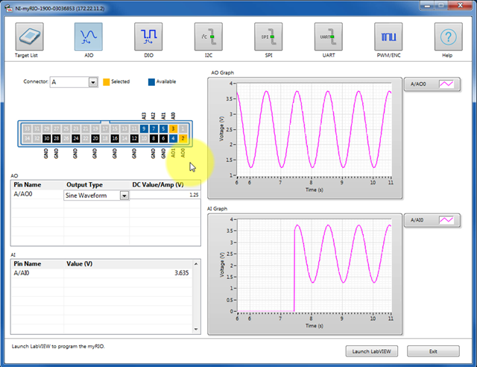The height and width of the screenshot is (367, 477).
Task: Open the Target List view
Action: 30,37
